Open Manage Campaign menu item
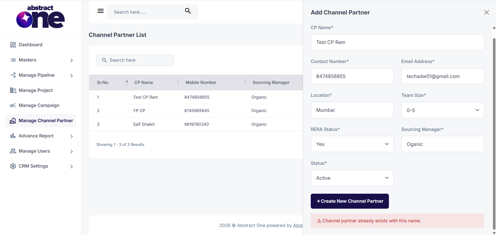The height and width of the screenshot is (235, 496). pos(39,105)
